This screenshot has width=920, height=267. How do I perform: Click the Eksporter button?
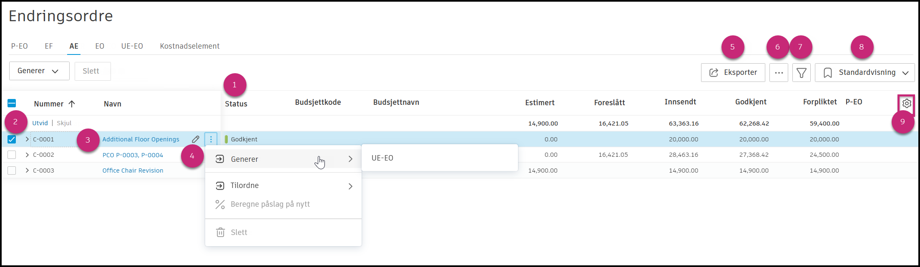click(733, 73)
